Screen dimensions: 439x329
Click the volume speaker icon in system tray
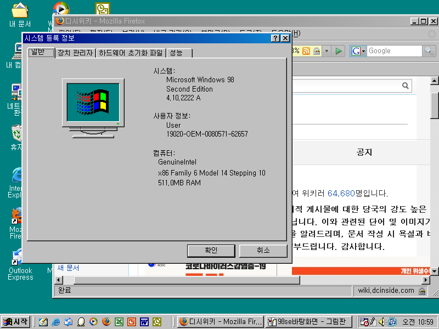click(382, 322)
